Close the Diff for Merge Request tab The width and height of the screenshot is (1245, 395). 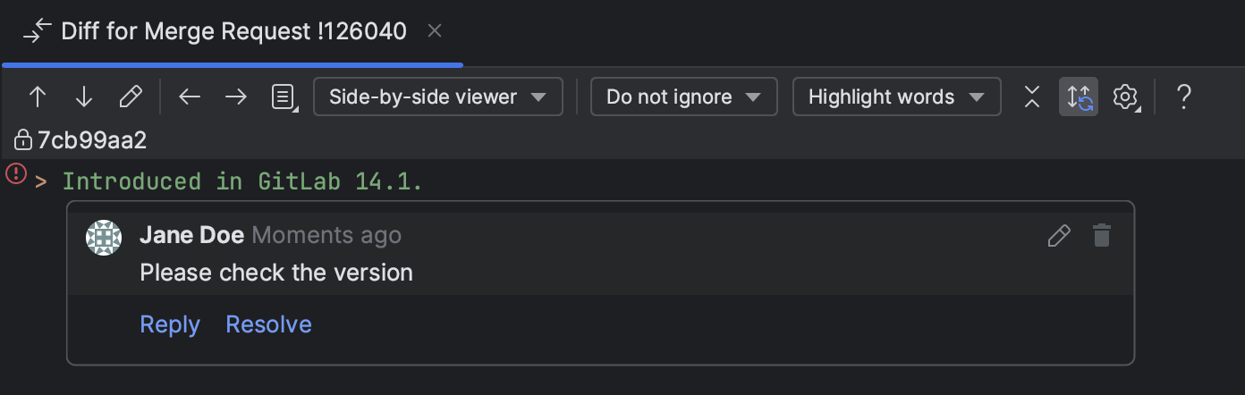pos(435,31)
